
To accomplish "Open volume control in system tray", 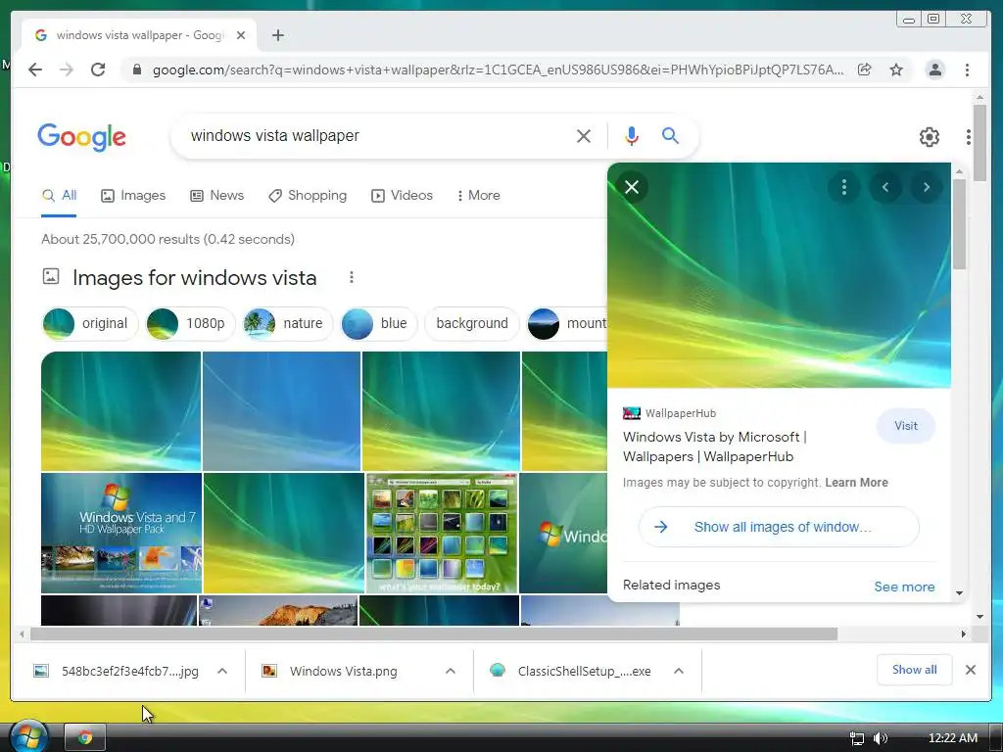I will (881, 738).
